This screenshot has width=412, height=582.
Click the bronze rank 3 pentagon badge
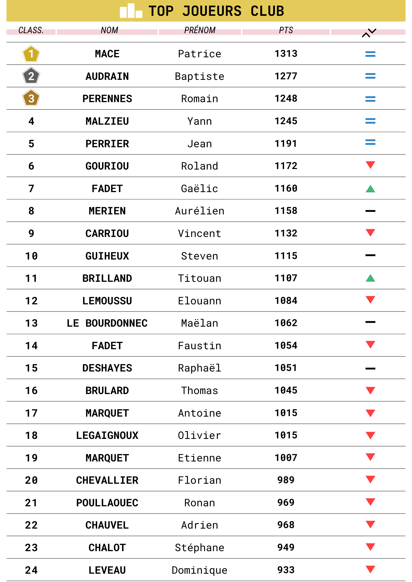(x=31, y=99)
